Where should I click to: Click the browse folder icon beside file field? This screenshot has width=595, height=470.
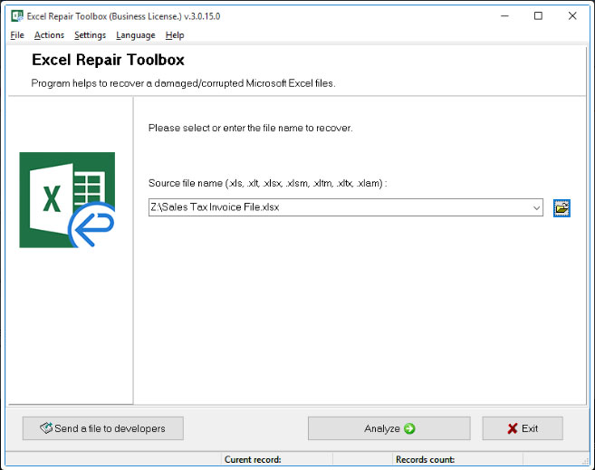pos(562,208)
